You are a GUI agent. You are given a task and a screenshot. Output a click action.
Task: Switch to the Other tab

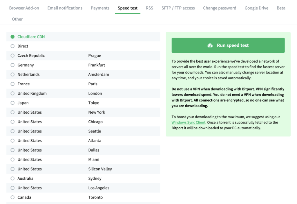click(17, 19)
